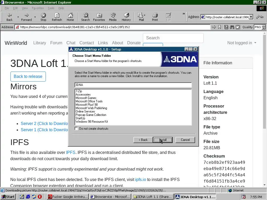This screenshot has height=200, width=267.
Task: Click the Windows flag throbber icon
Action: pos(262,8)
